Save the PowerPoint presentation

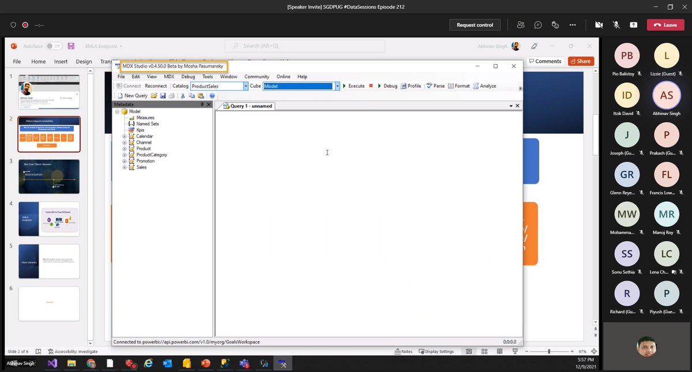(71, 46)
